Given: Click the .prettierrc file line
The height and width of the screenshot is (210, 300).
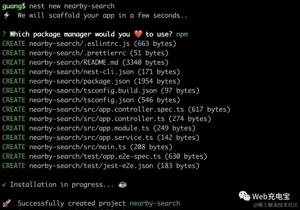Looking at the screenshot, I should [85, 53].
